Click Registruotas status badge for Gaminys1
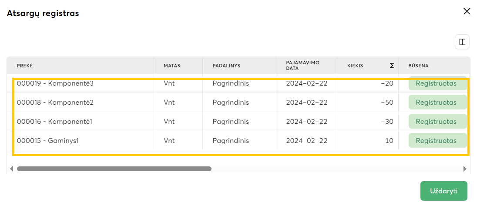 click(x=436, y=141)
